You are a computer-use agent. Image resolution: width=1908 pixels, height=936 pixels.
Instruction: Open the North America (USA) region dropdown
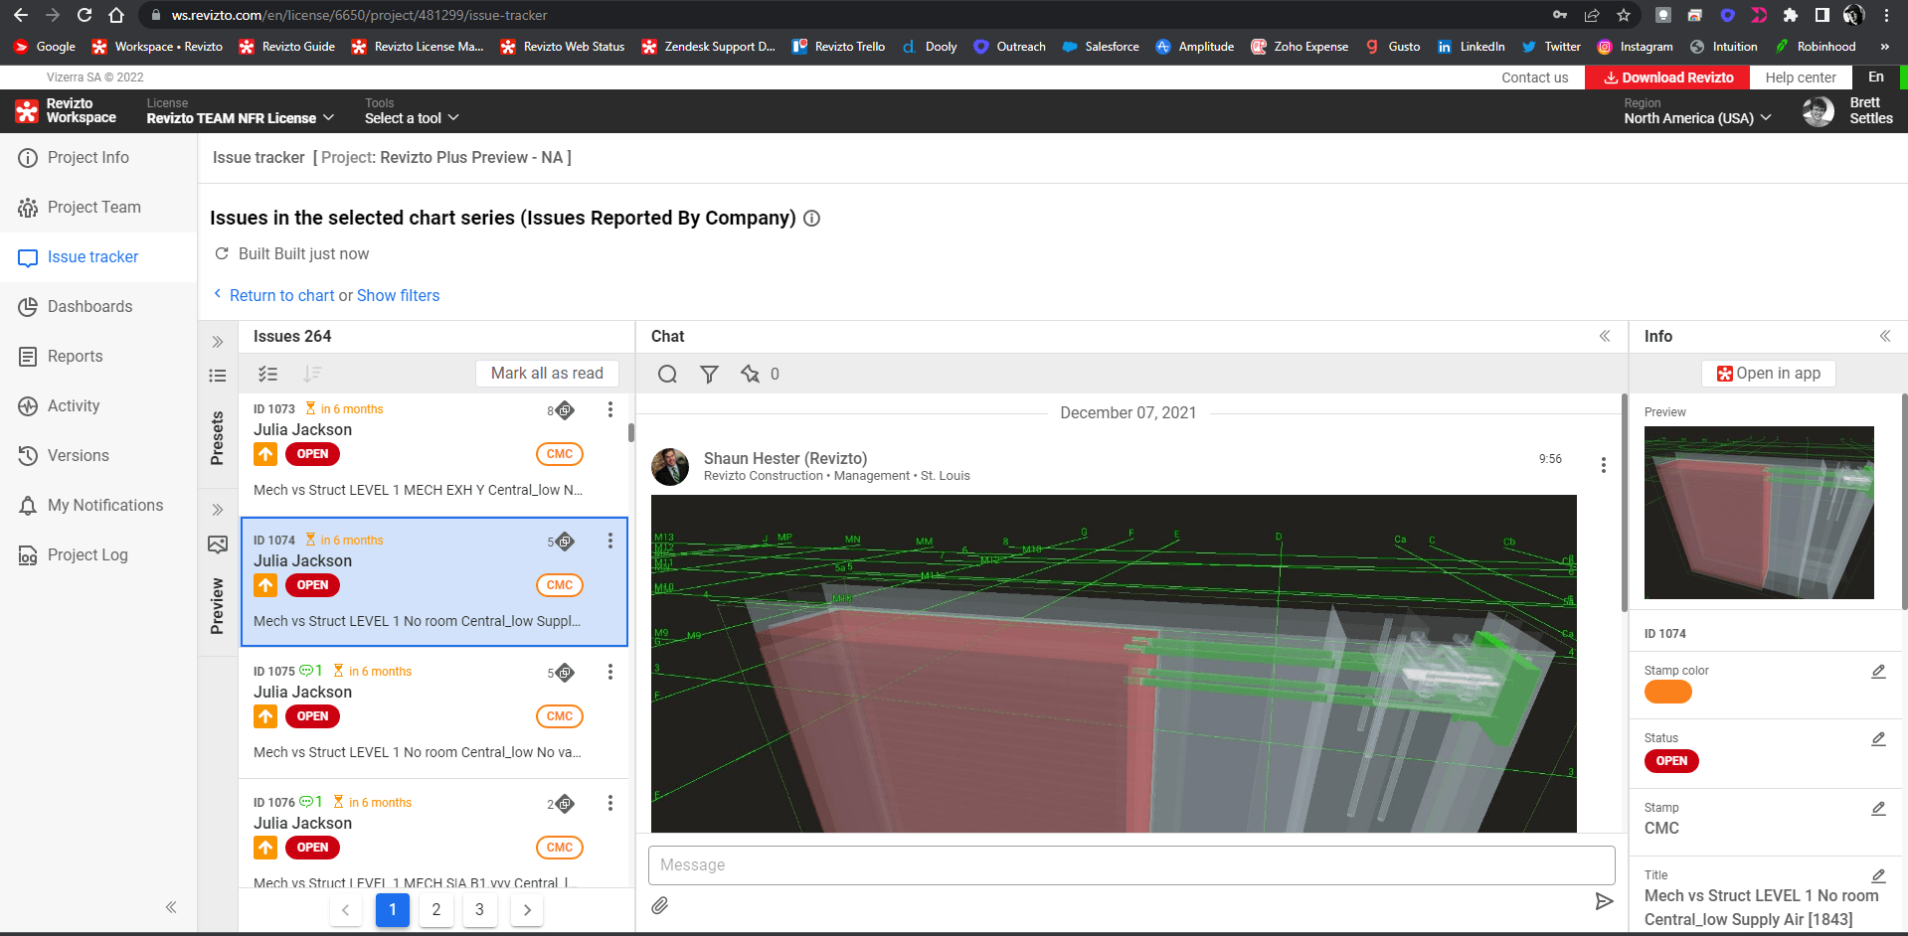pos(1697,118)
